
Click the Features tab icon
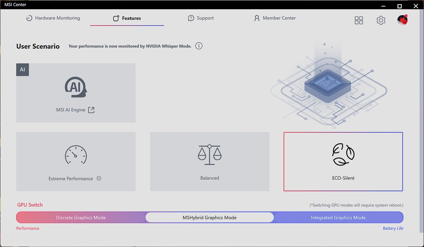click(116, 18)
